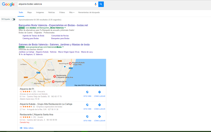The image size is (211, 132).
Task: Open L'Alquería Santa Ana website globe icon
Action: (x=87, y=116)
